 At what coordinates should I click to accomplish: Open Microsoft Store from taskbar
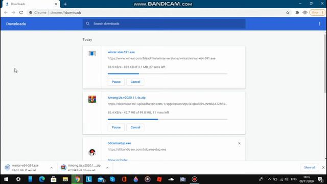53,179
